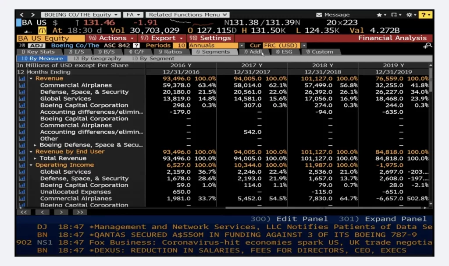Chart Accounting differences row showing -179.0
This screenshot has height=266, width=449.
click(22, 112)
